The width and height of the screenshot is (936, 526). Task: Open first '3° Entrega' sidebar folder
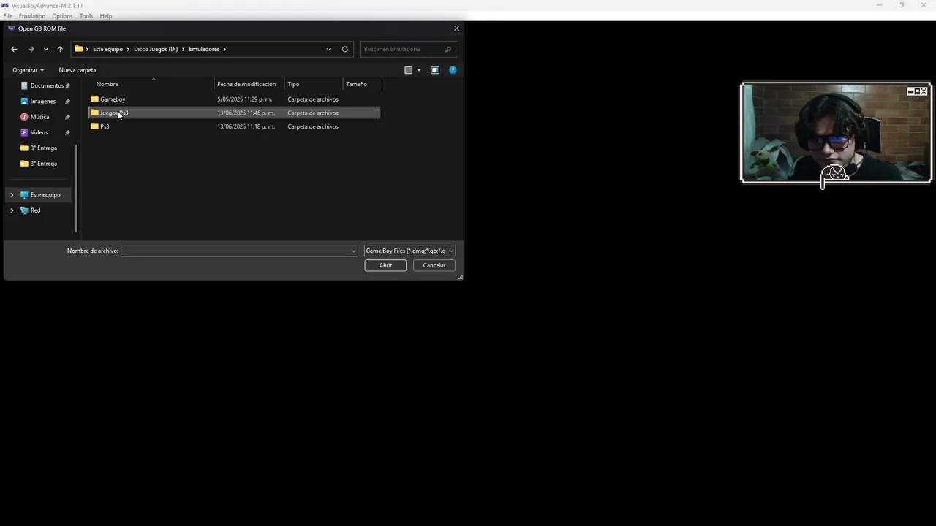pos(43,148)
